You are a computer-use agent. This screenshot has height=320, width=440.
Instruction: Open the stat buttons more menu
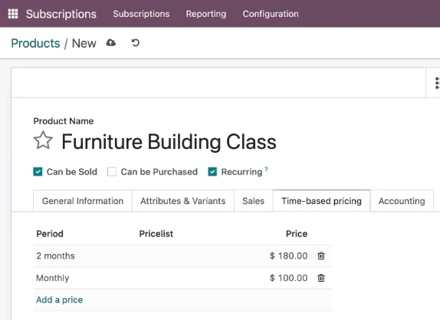(x=437, y=83)
